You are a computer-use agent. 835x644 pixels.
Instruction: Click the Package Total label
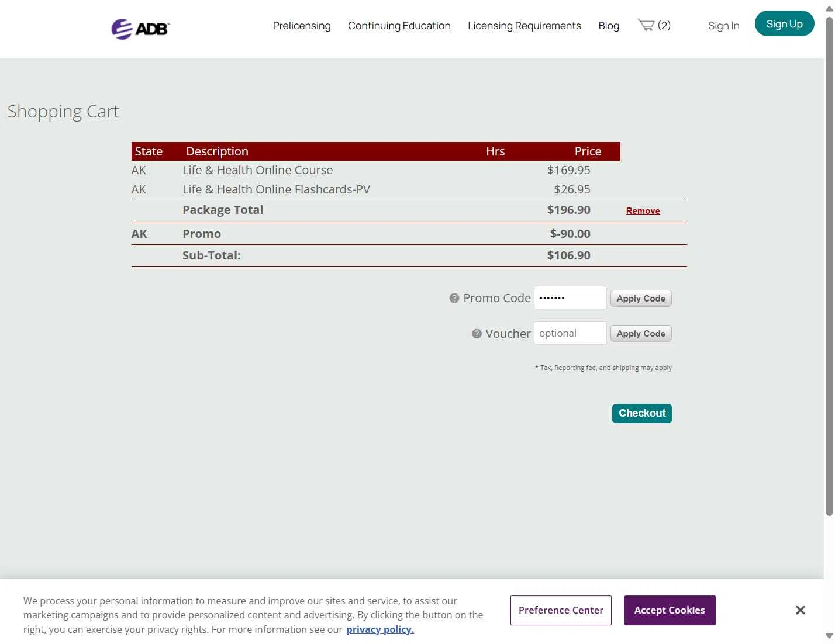tap(223, 210)
